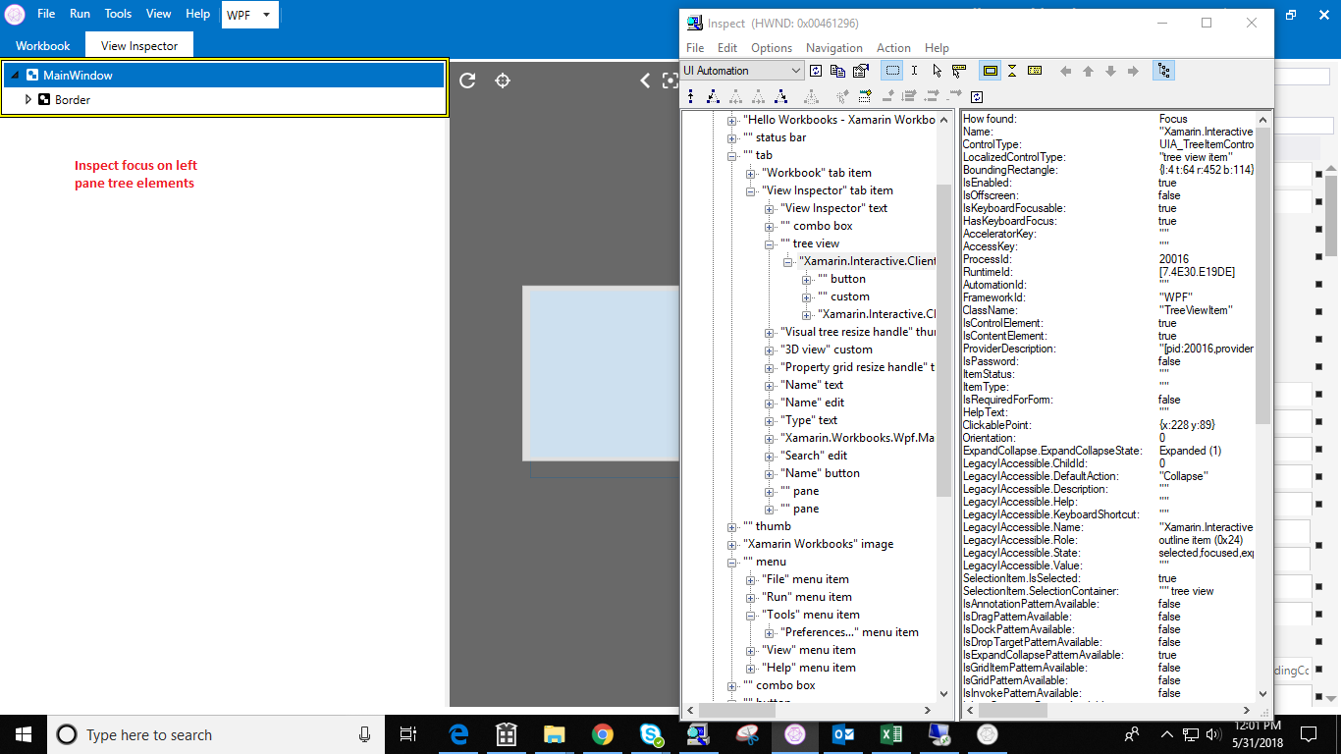Toggle the highlight rectangle mode in Inspect toolbar
The height and width of the screenshot is (754, 1341).
990,71
